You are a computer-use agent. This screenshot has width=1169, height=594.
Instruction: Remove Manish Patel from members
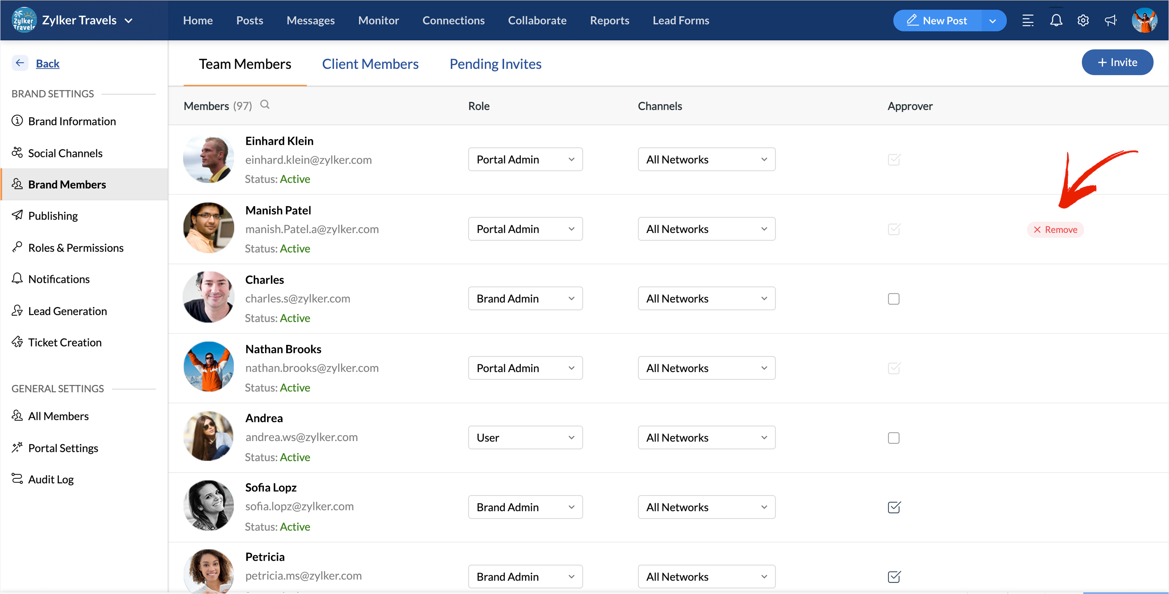(1055, 230)
